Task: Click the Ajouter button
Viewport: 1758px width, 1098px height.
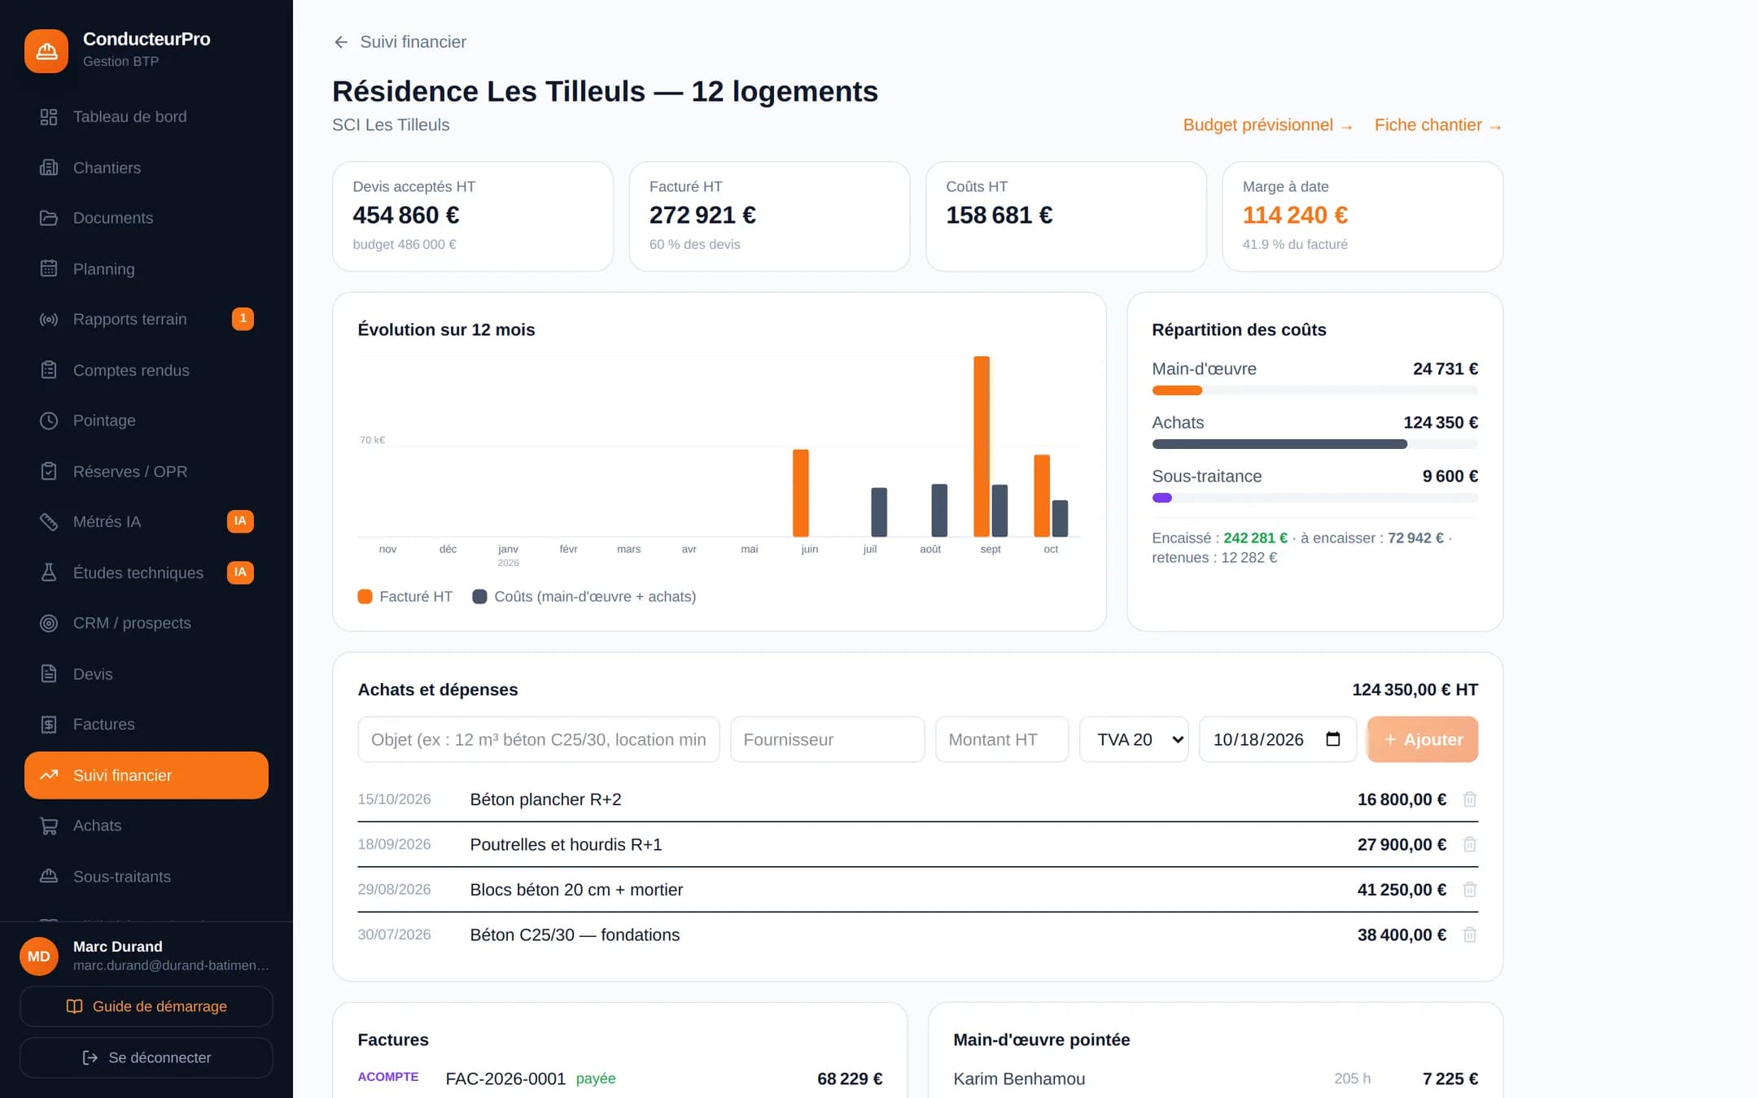Action: pos(1423,739)
